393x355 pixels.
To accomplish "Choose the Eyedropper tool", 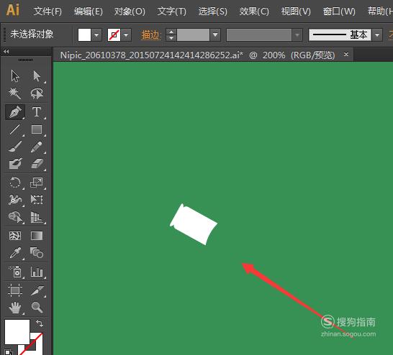I will pos(15,253).
